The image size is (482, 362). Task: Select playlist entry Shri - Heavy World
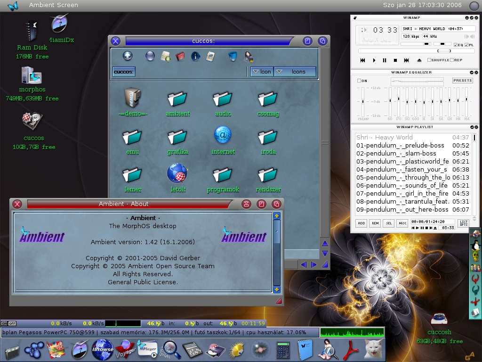click(412, 137)
